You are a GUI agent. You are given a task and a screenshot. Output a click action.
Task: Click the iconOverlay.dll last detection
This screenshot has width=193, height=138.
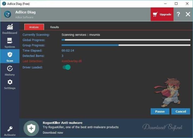[72, 61]
